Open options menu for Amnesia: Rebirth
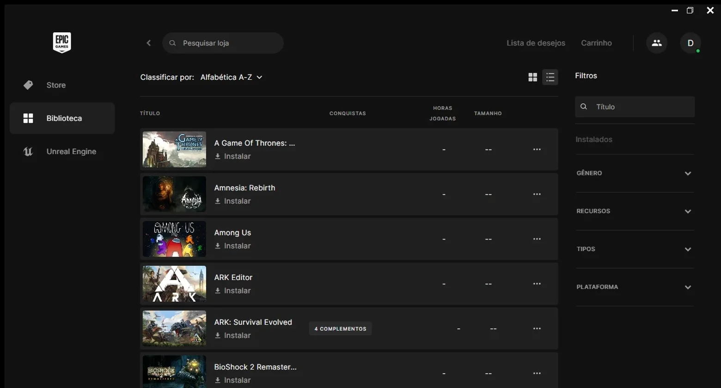Screen dimensions: 721x388 click(537, 194)
